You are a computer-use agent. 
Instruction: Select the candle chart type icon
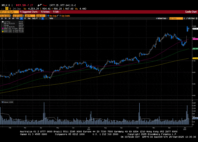(42, 18)
